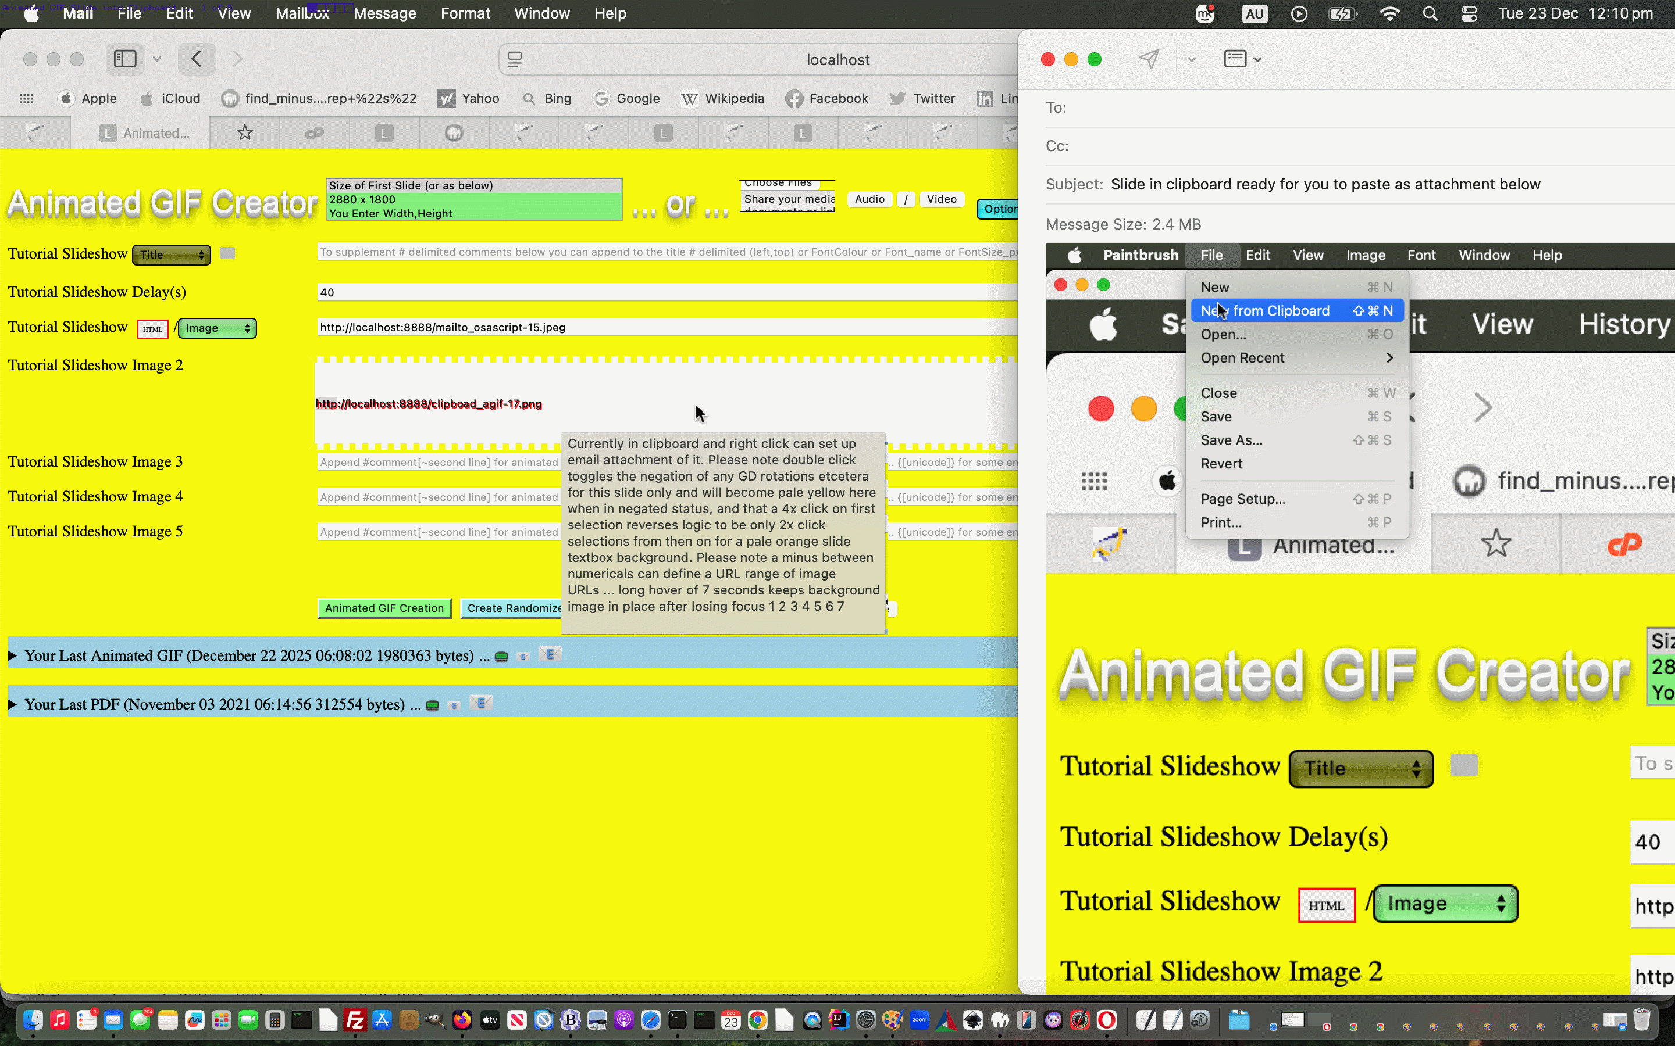Toggle the checkbox beside Title in the email preview
This screenshot has height=1046, width=1675.
pos(1464,765)
